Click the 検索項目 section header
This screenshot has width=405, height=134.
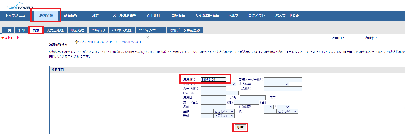[58, 70]
